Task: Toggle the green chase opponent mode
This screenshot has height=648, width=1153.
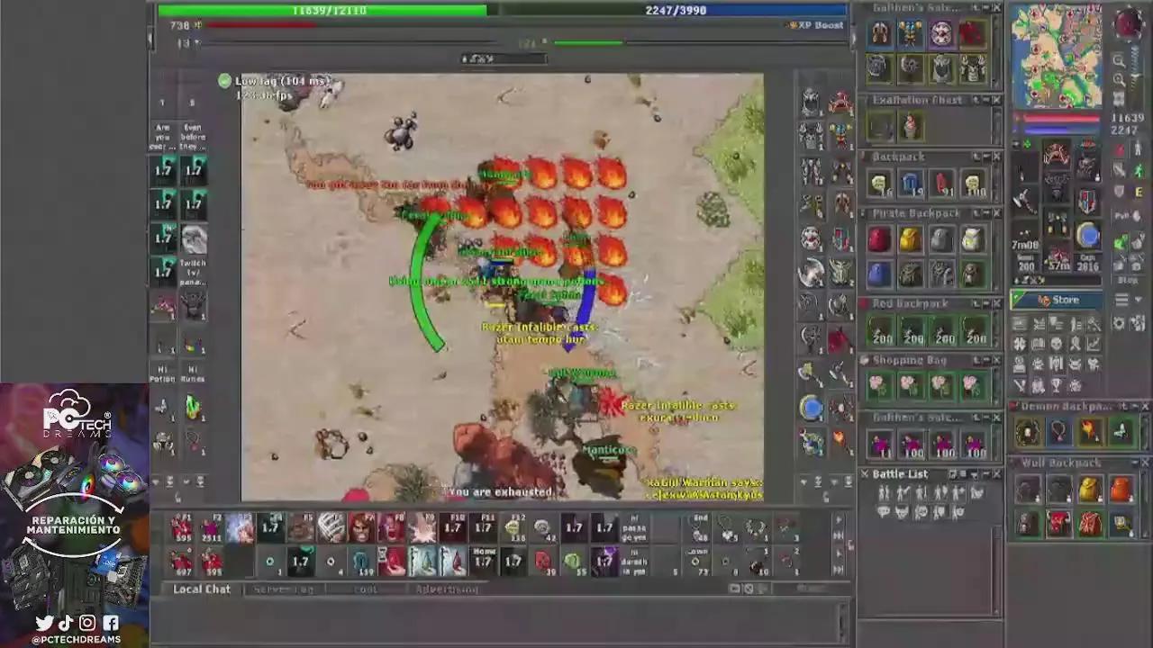Action: click(1139, 171)
